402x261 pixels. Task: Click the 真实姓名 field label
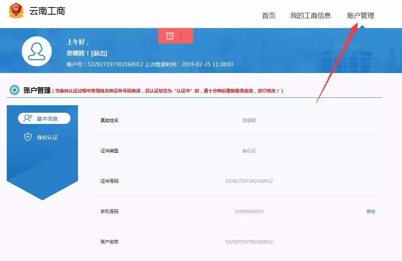pyautogui.click(x=109, y=120)
